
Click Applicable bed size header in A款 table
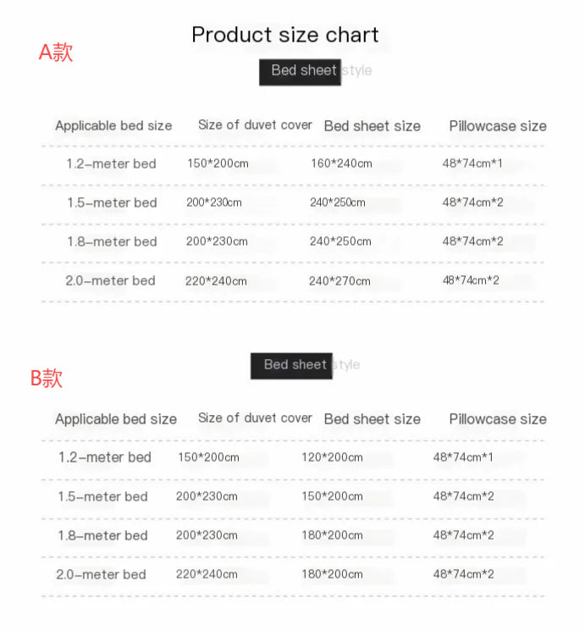click(113, 126)
